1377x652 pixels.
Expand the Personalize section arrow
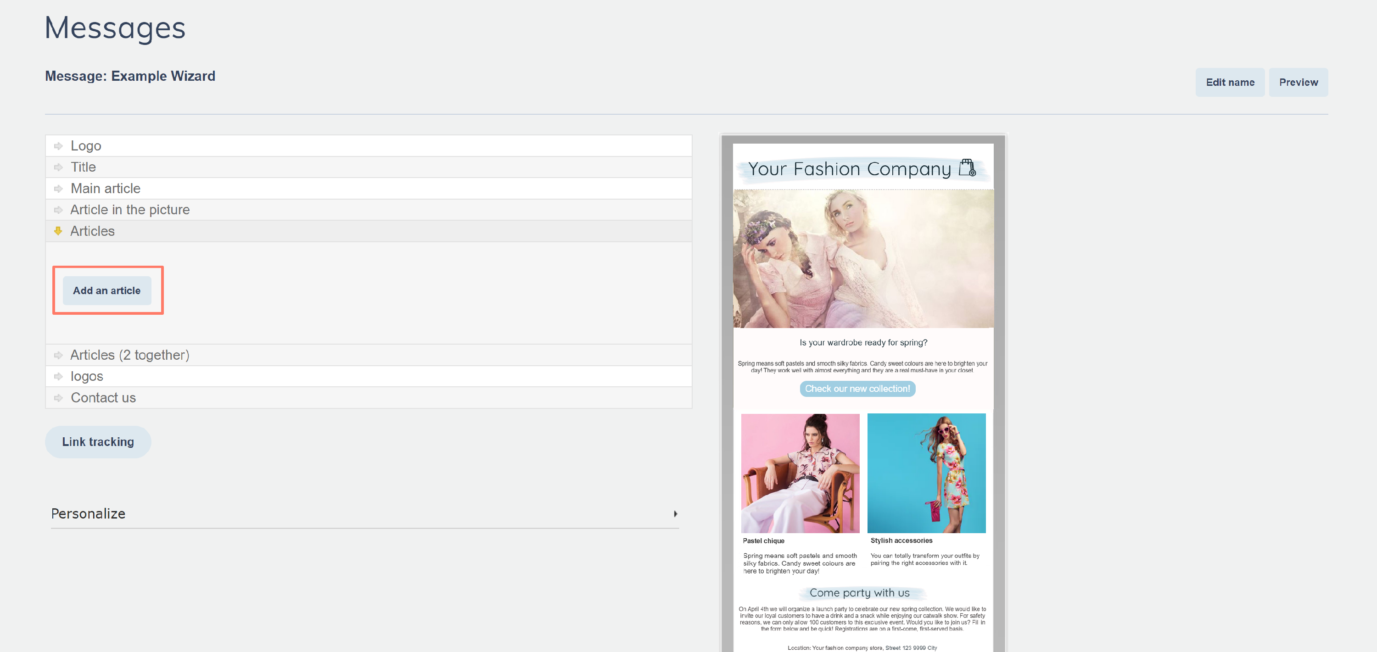click(675, 513)
